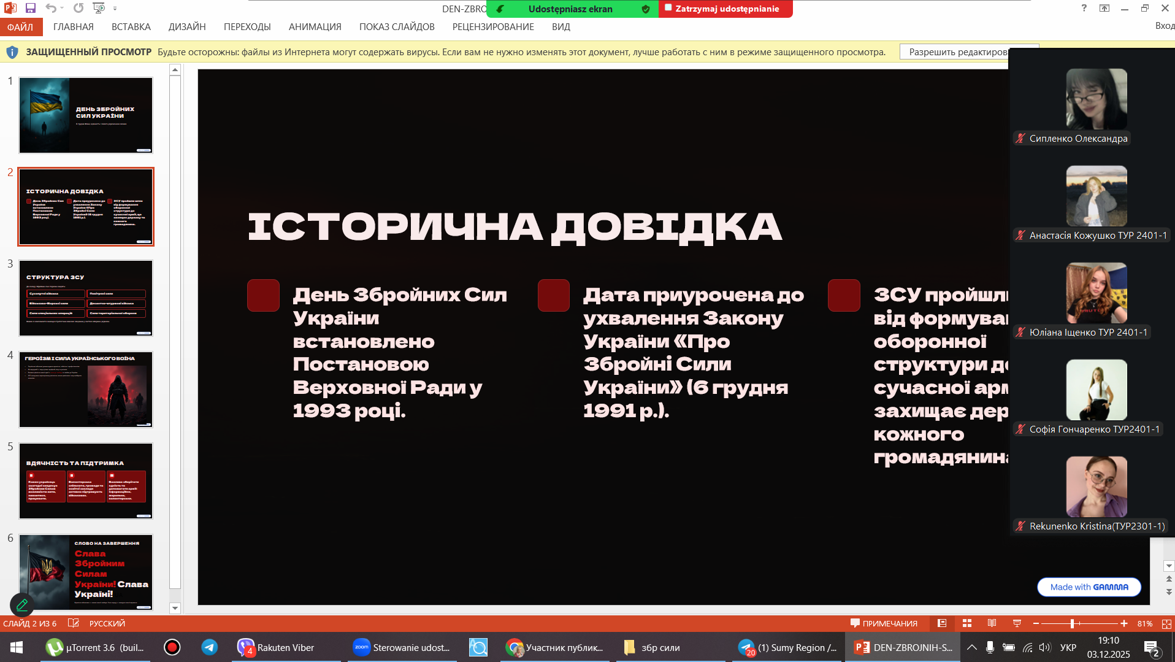Image resolution: width=1175 pixels, height=662 pixels.
Task: Switch to Slide Sorter view
Action: click(967, 623)
